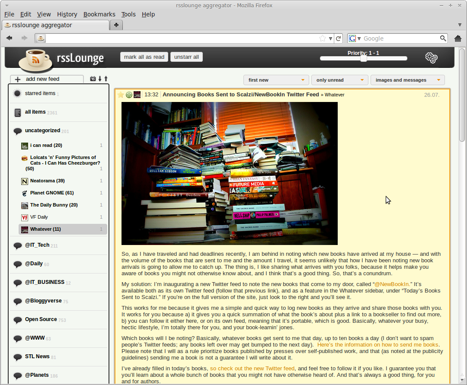Expand the 'images and messages' view dropdown

tap(407, 80)
